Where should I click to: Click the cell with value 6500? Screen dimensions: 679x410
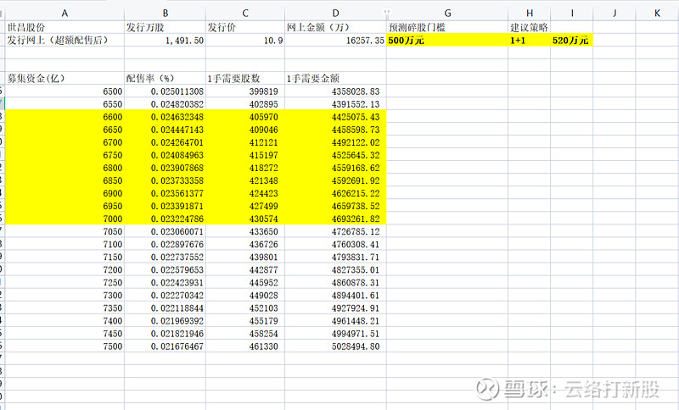[65, 91]
